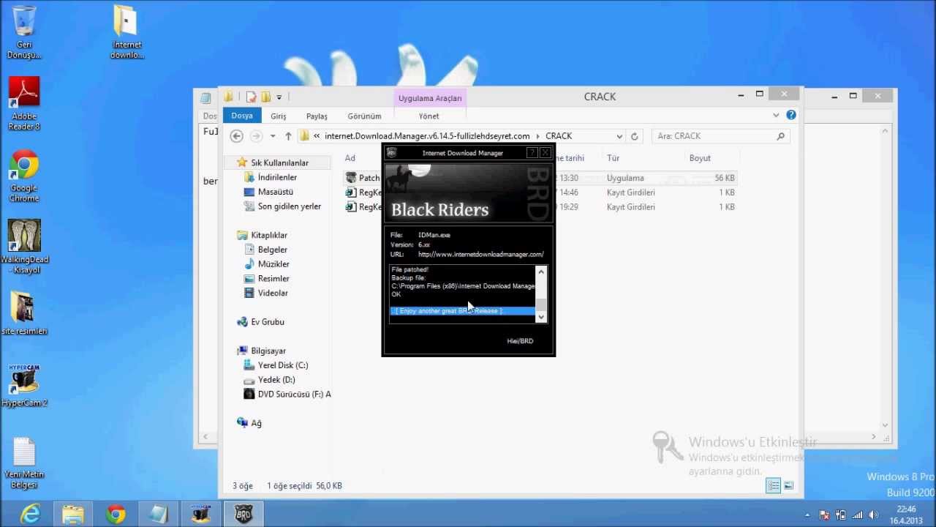Click the patcher log scroll-down arrow
The height and width of the screenshot is (527, 936).
(541, 317)
